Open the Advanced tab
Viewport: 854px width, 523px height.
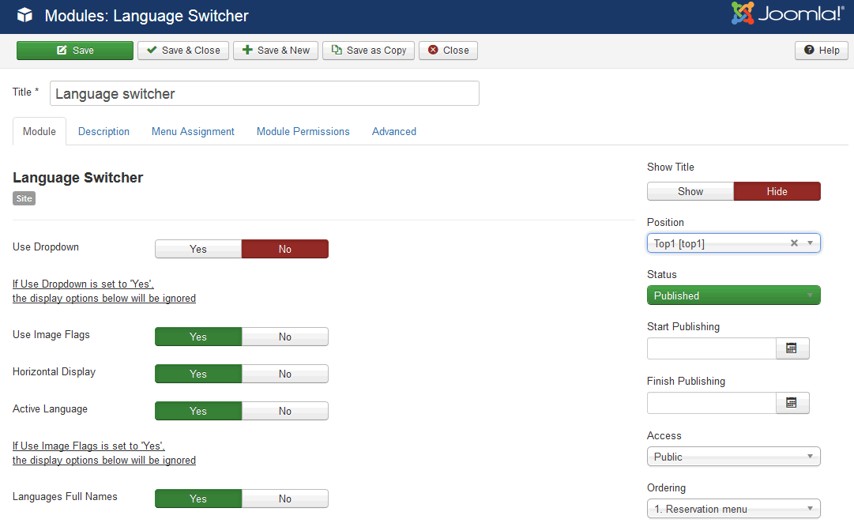click(393, 132)
